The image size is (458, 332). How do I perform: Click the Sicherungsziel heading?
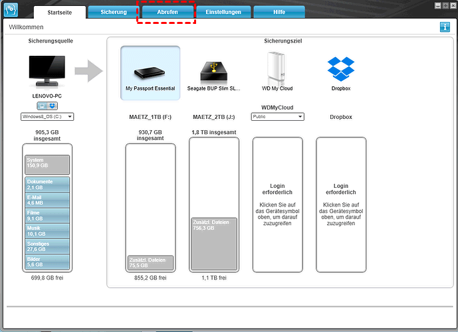point(283,41)
